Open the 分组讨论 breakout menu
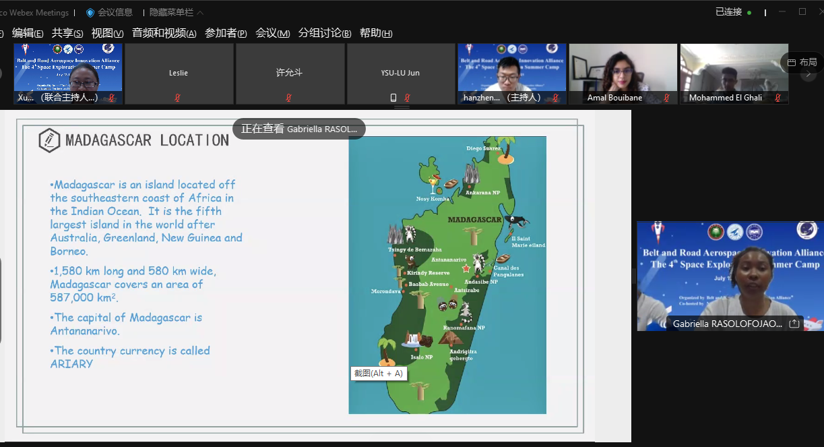Image resolution: width=824 pixels, height=447 pixels. tap(325, 33)
